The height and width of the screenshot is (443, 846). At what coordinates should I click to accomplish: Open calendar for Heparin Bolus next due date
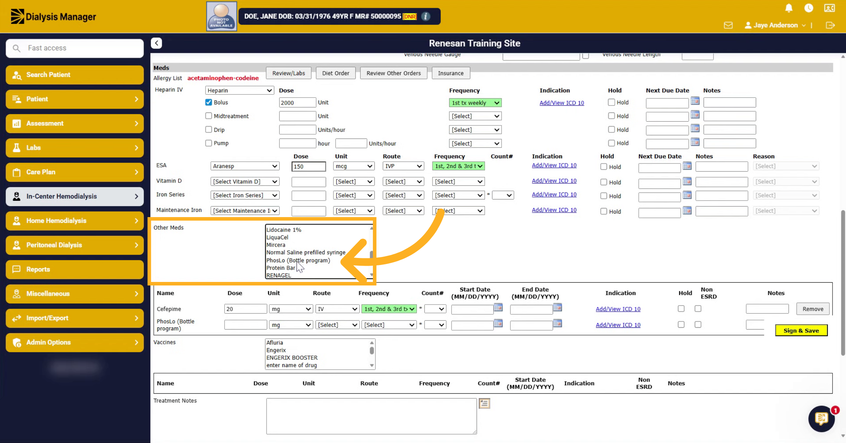(x=695, y=101)
